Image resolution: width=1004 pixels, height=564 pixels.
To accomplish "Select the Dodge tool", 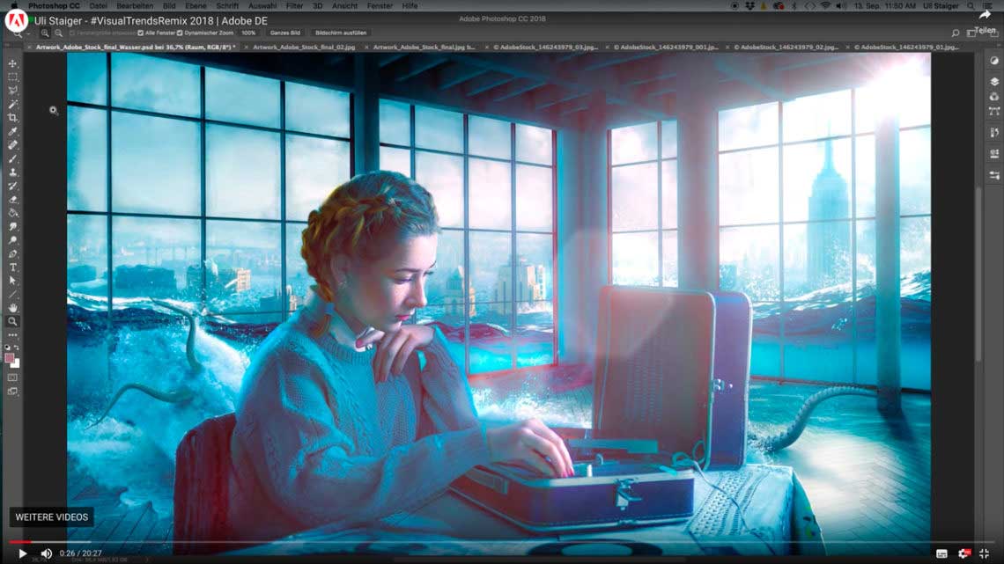I will (13, 240).
